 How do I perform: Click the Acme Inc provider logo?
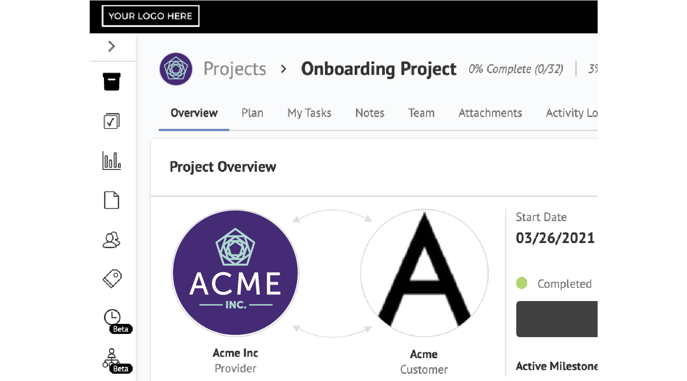click(235, 273)
